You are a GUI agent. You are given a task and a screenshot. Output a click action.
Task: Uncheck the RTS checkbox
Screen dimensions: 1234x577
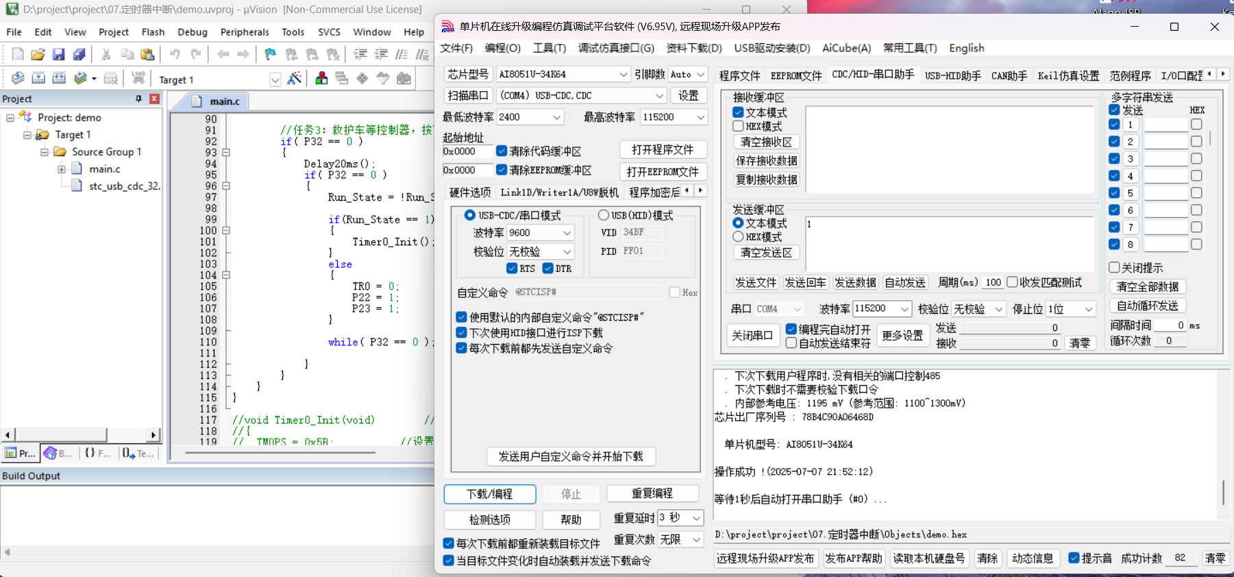click(512, 268)
